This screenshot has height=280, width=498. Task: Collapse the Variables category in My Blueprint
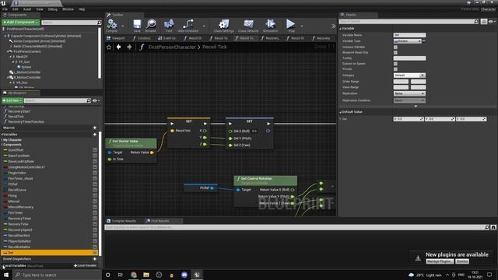click(2, 135)
